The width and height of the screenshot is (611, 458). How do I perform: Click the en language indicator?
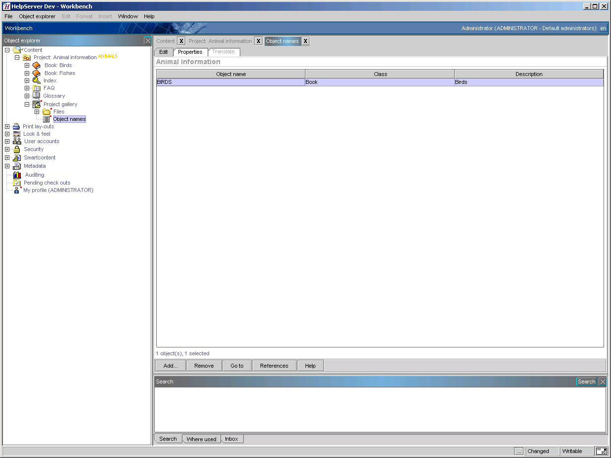pyautogui.click(x=603, y=28)
